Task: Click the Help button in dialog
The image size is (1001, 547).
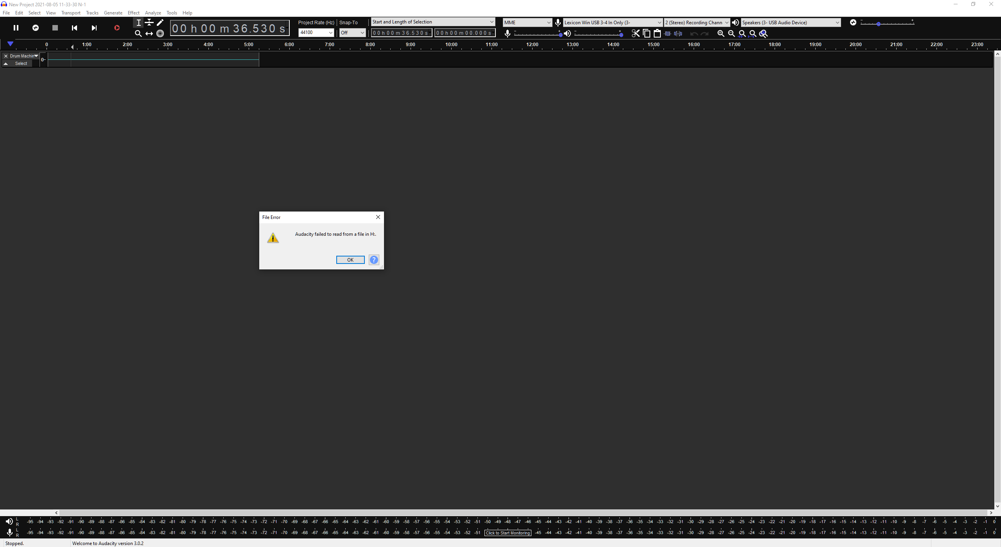Action: click(x=374, y=259)
